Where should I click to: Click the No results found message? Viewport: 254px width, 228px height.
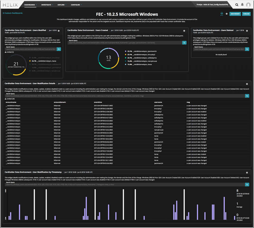tap(221, 55)
